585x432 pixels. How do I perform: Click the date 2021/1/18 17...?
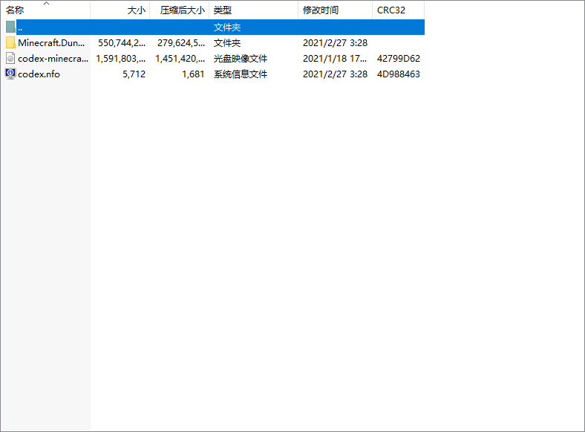[x=335, y=59]
